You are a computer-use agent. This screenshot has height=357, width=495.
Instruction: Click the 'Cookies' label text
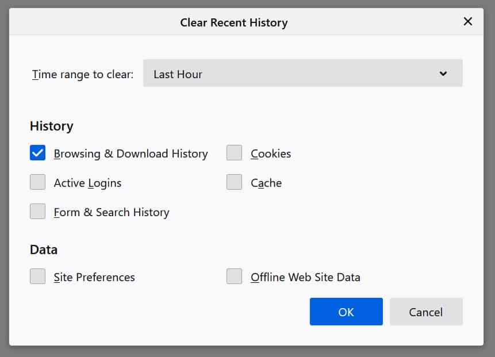click(x=271, y=153)
